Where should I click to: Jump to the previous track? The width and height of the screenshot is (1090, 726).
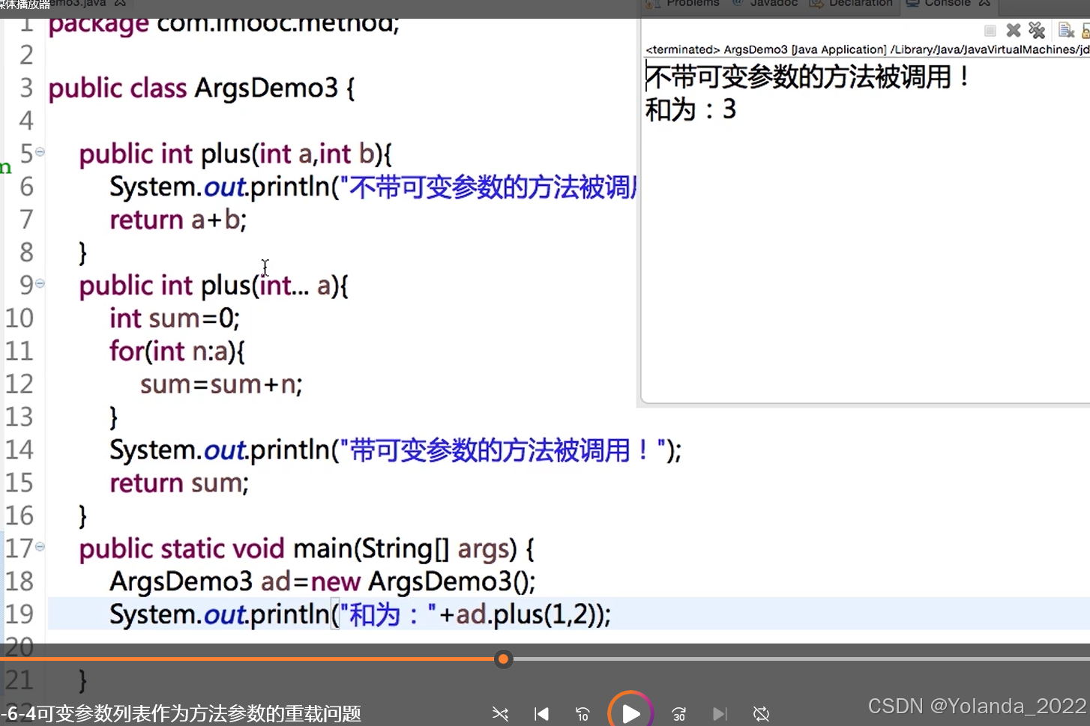(541, 714)
